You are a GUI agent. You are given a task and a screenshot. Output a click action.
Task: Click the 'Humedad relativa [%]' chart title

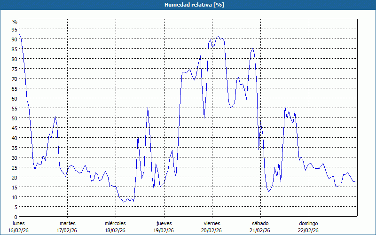click(194, 5)
